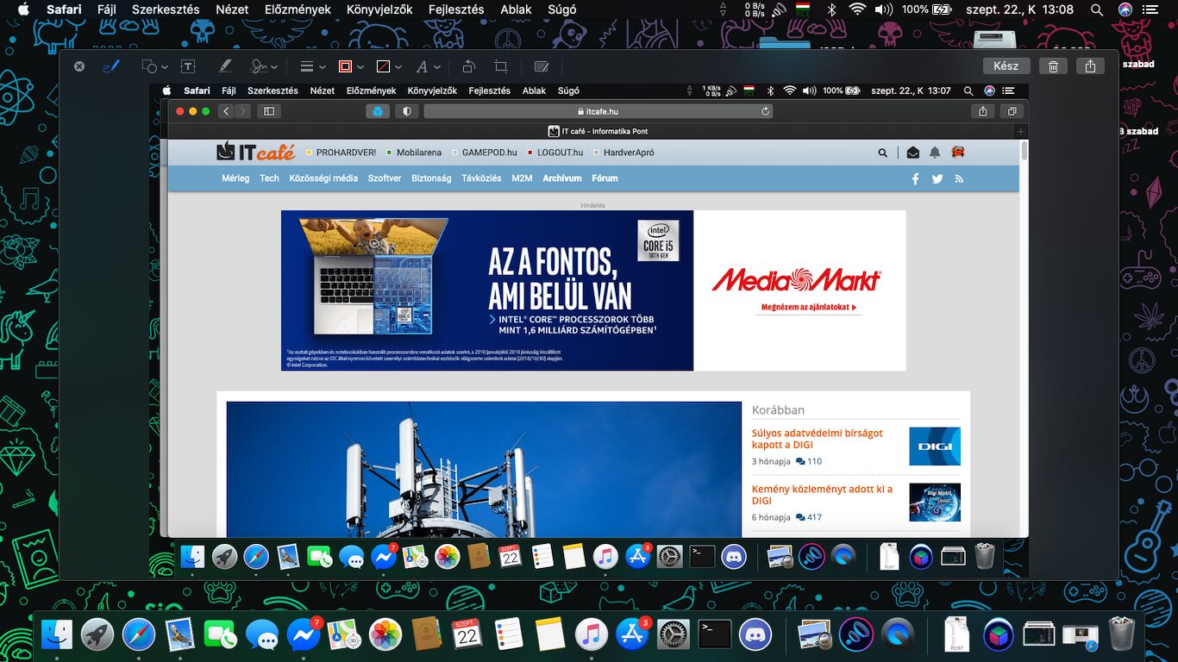The height and width of the screenshot is (662, 1178).
Task: Open System Preferences gear in bottom desktop Dock
Action: tap(674, 635)
